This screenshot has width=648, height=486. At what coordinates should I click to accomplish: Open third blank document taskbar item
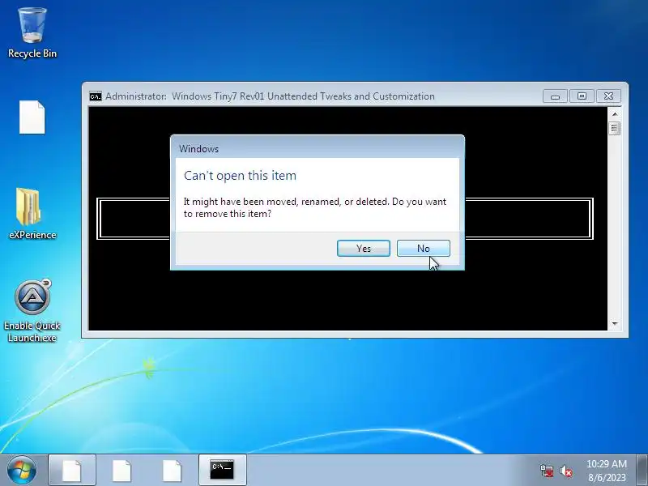coord(172,471)
